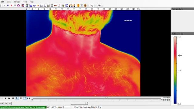Click the Play button

point(17,98)
